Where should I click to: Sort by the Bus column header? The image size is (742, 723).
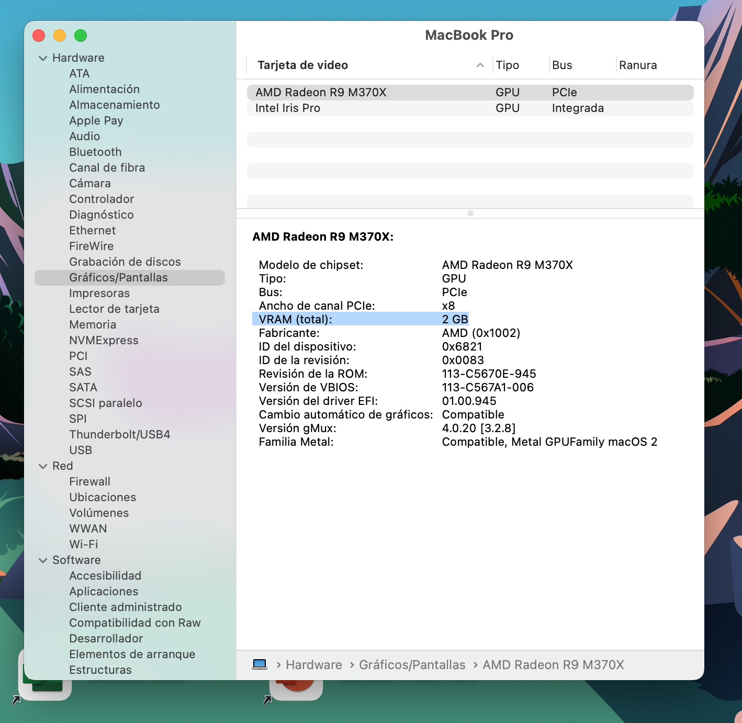point(562,65)
